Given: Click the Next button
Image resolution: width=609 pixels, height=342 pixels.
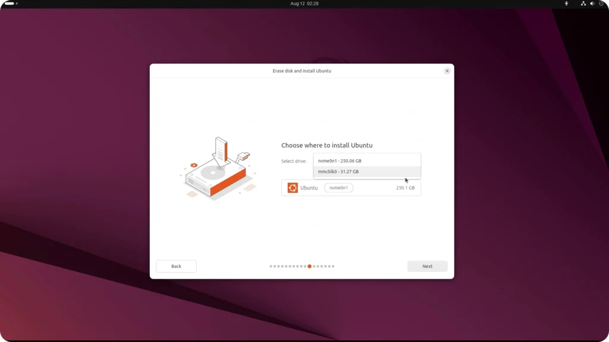Looking at the screenshot, I should click(427, 266).
